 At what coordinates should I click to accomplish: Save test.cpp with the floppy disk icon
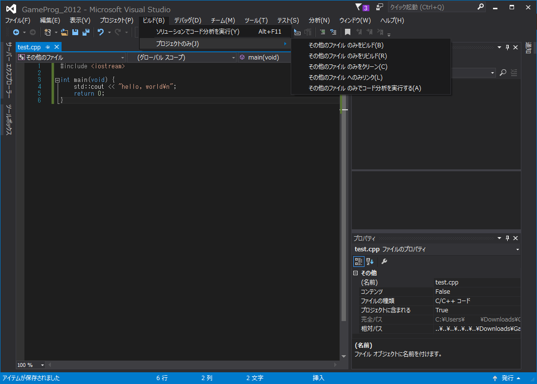pos(75,32)
